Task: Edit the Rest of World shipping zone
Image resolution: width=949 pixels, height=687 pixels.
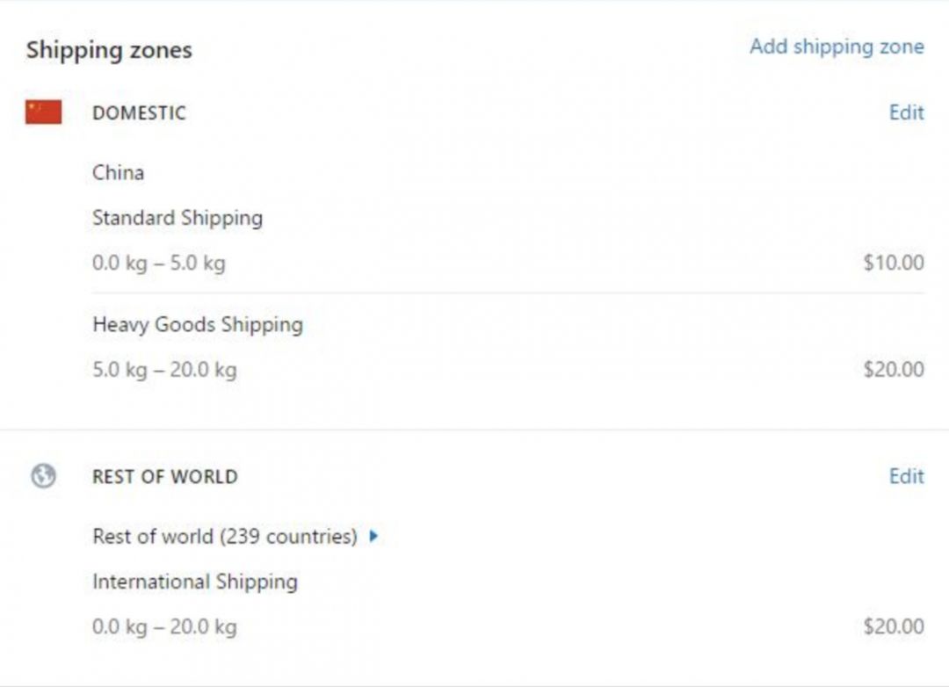Action: click(x=906, y=476)
